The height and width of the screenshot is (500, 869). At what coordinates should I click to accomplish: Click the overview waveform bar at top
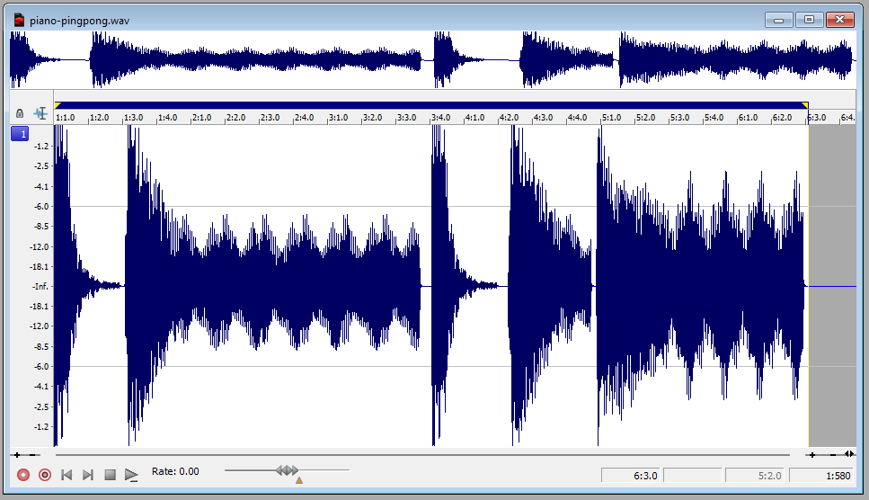coord(431,60)
